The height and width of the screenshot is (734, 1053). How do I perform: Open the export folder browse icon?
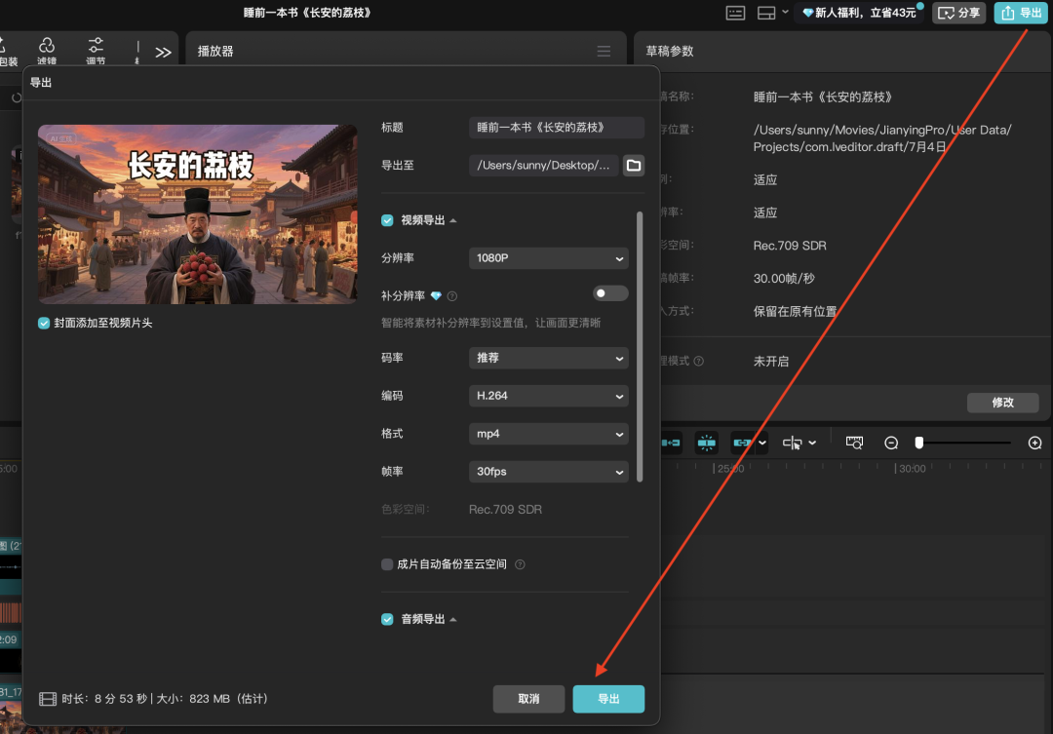coord(634,166)
